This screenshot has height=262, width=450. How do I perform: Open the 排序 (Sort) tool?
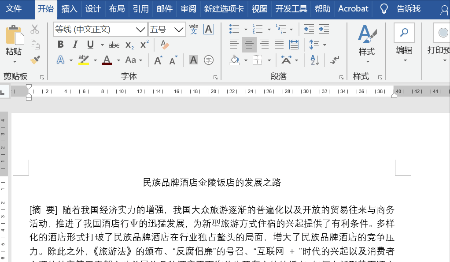pos(314,60)
